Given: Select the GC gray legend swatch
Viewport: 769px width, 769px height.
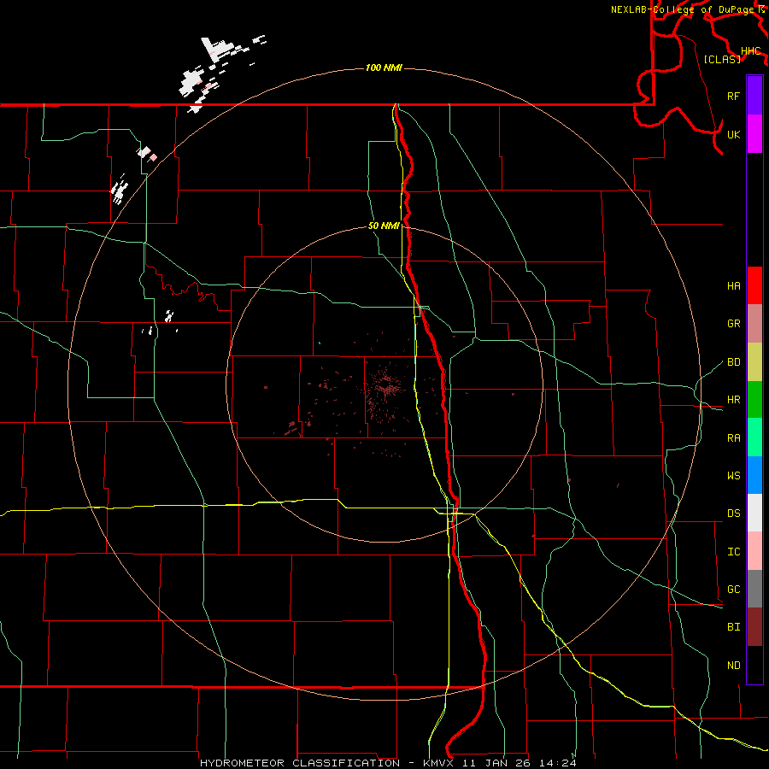Looking at the screenshot, I should click(754, 589).
